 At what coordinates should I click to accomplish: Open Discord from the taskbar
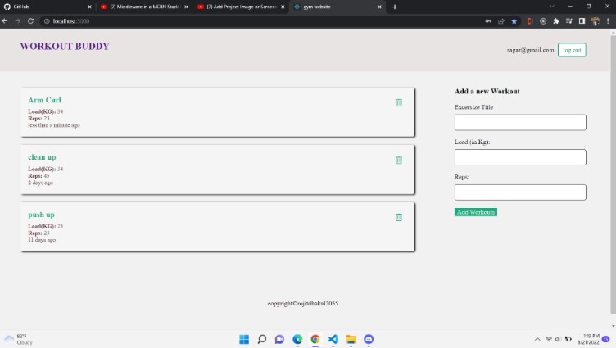point(369,339)
